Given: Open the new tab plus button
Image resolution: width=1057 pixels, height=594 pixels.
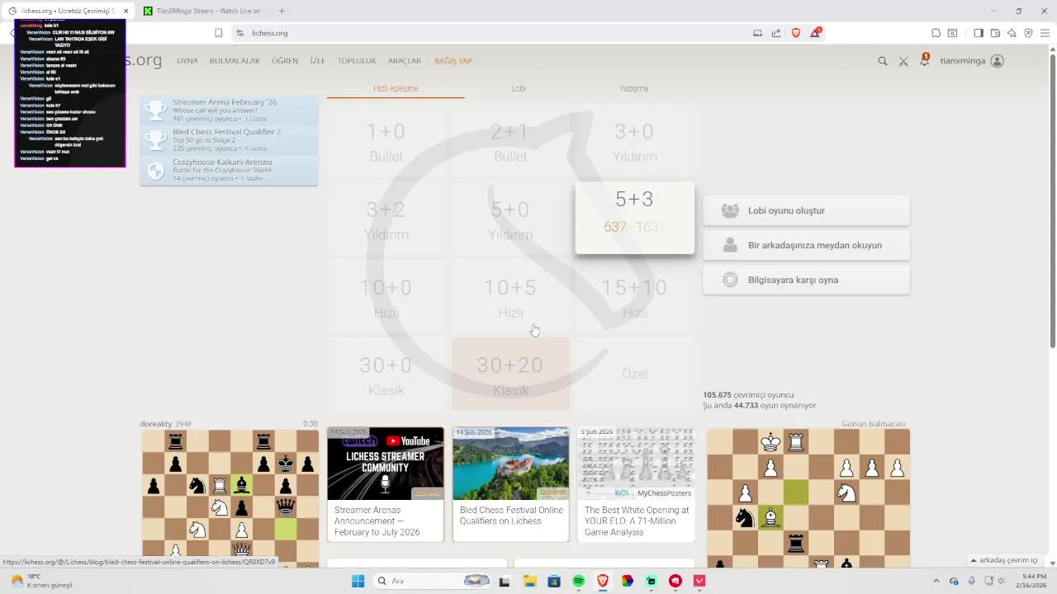Looking at the screenshot, I should (282, 11).
